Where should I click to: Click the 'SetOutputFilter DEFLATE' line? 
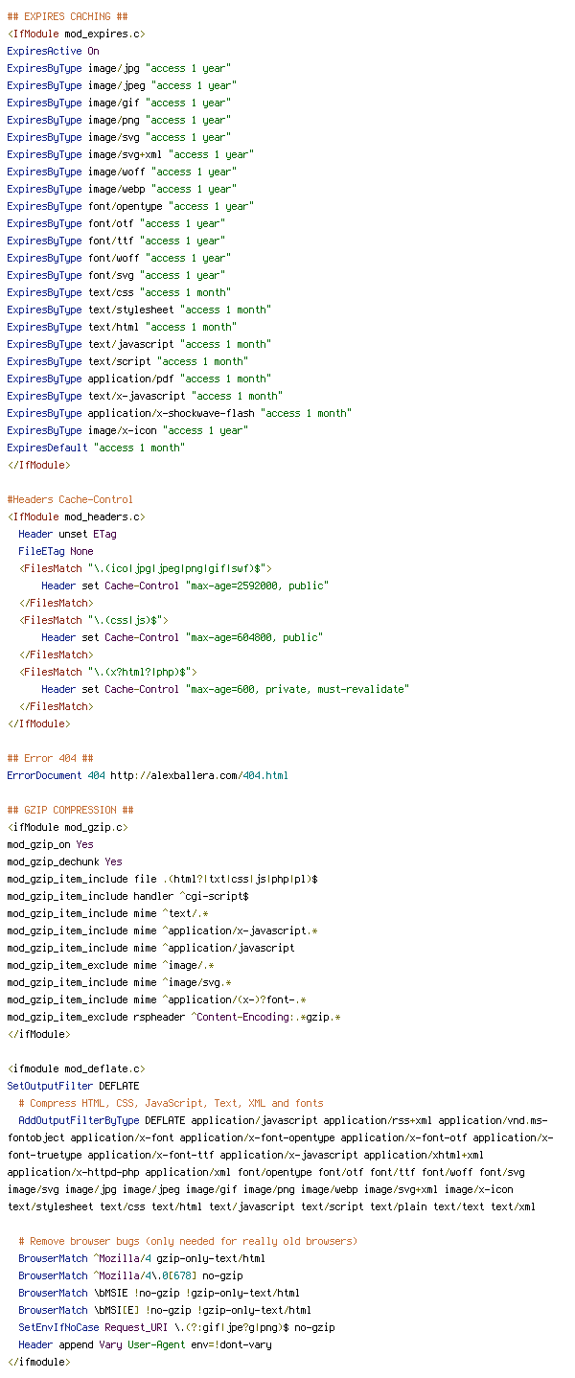click(x=73, y=1086)
